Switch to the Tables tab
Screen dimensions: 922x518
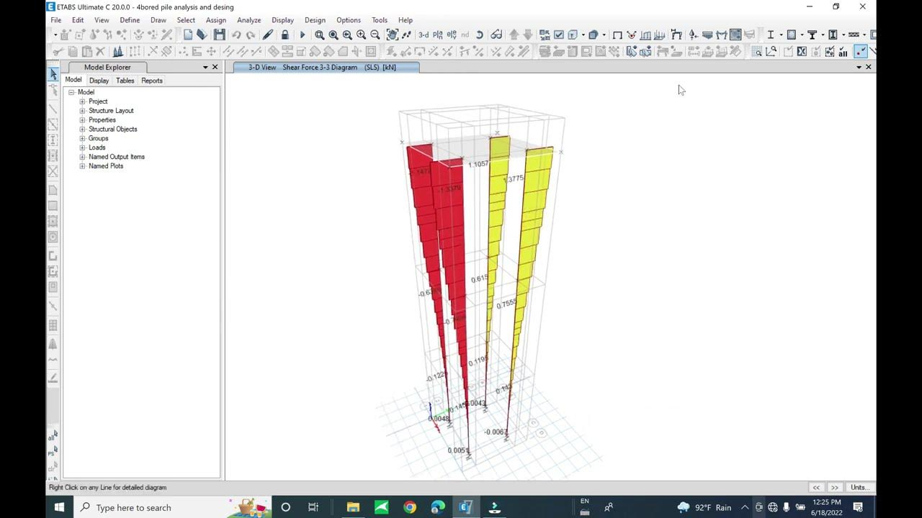(125, 81)
